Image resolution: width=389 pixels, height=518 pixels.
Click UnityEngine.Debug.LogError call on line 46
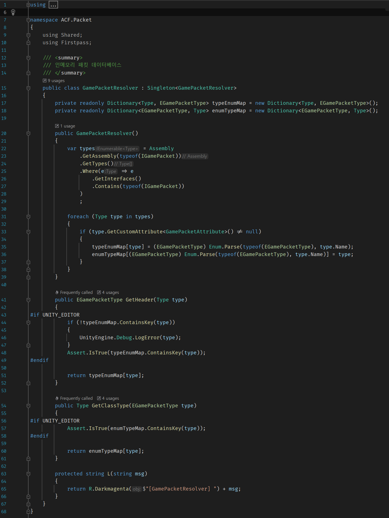(130, 338)
